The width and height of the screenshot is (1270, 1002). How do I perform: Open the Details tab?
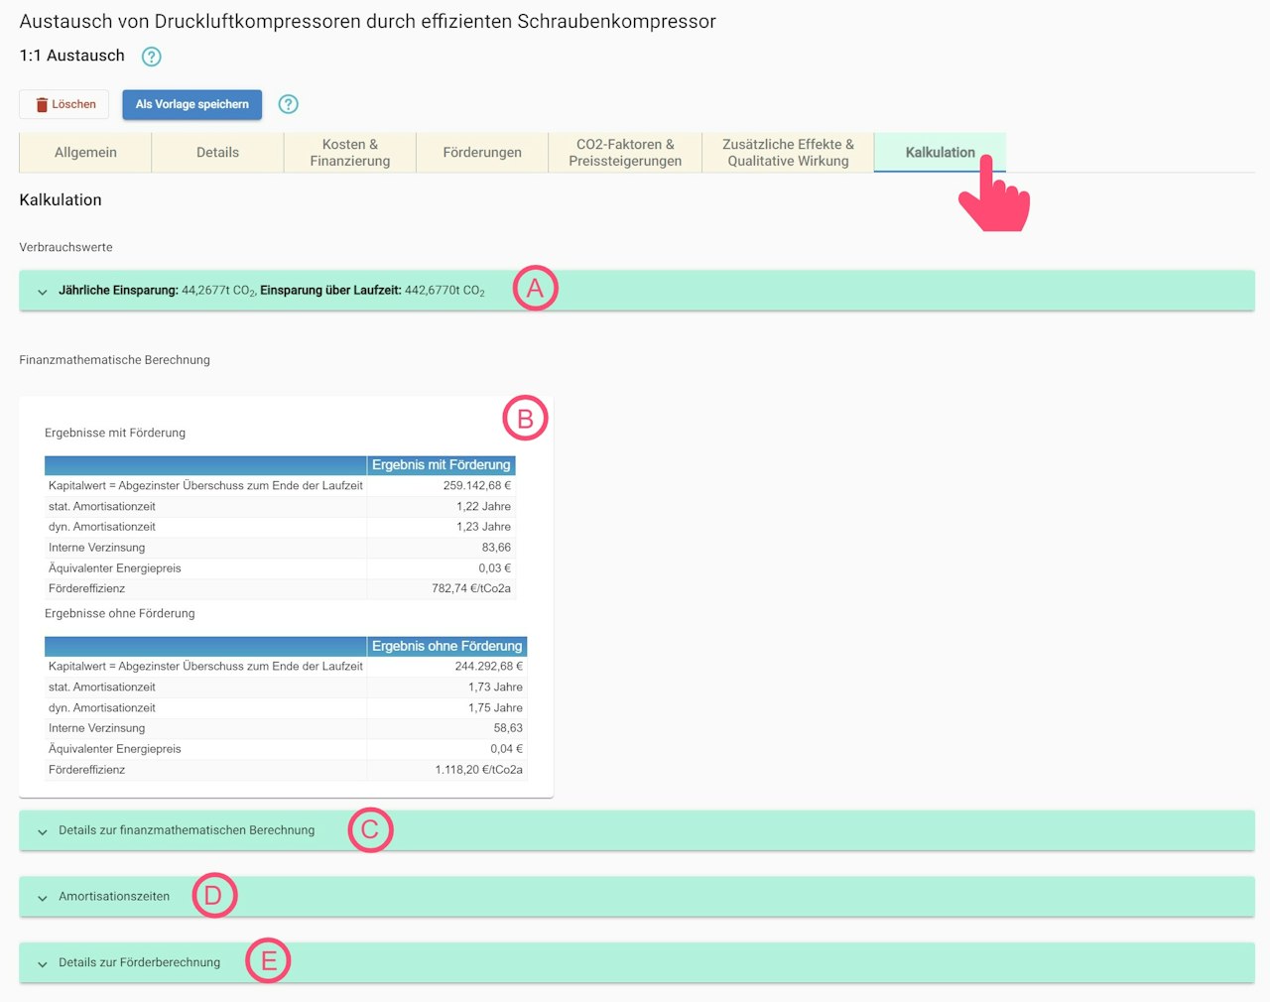(217, 153)
